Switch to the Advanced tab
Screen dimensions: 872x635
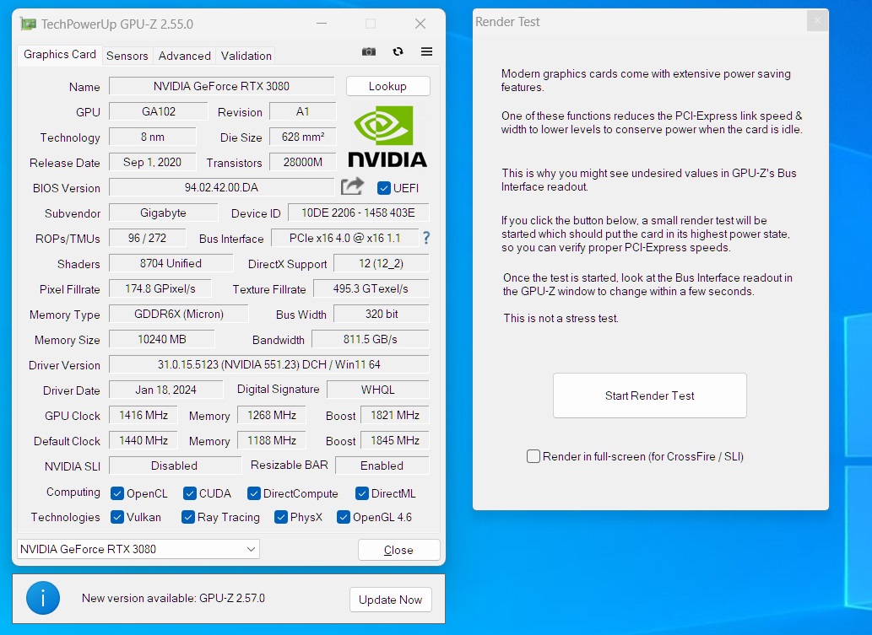(x=185, y=56)
